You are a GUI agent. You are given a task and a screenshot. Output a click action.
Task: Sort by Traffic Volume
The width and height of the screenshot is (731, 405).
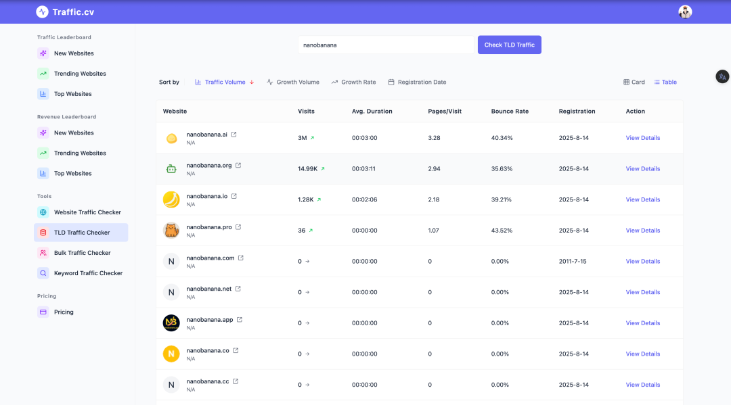(x=224, y=82)
